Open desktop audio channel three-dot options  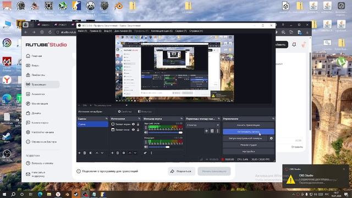146,128
